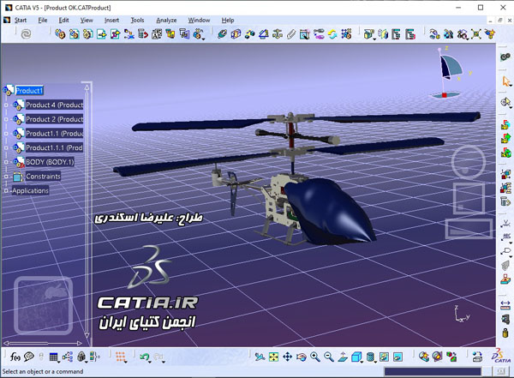Insert a new Part icon
Image resolution: width=514 pixels, height=378 pixels.
pyautogui.click(x=88, y=33)
